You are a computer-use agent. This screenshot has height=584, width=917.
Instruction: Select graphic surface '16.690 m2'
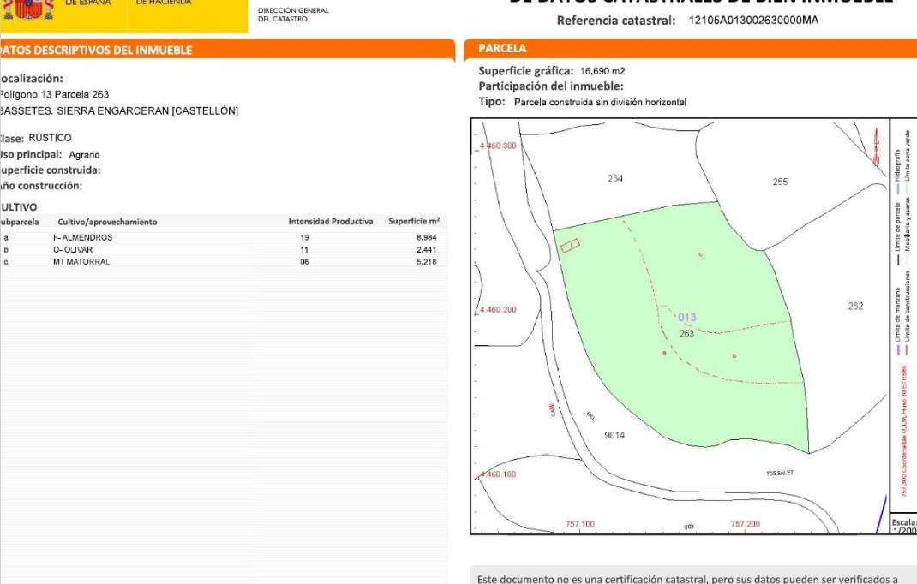point(602,71)
